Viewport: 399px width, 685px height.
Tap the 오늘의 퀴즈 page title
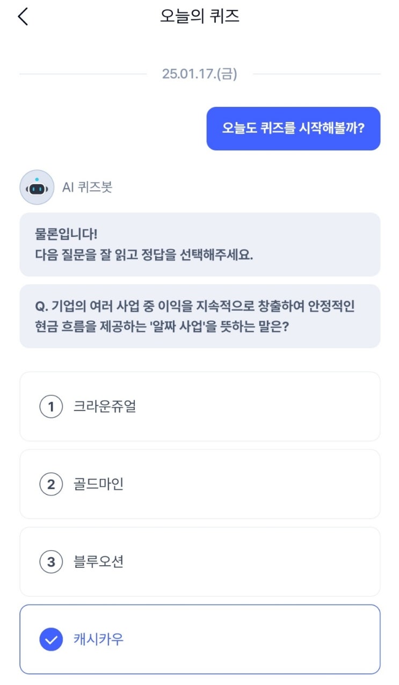click(199, 16)
